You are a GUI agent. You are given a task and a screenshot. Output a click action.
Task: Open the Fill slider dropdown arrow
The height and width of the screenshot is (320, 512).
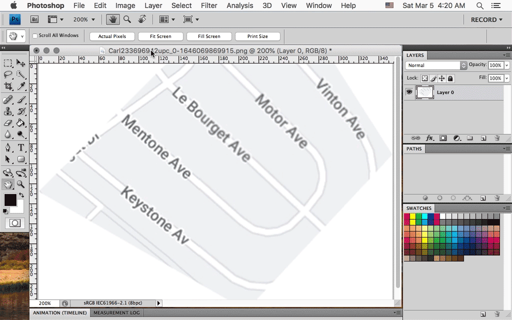[507, 78]
